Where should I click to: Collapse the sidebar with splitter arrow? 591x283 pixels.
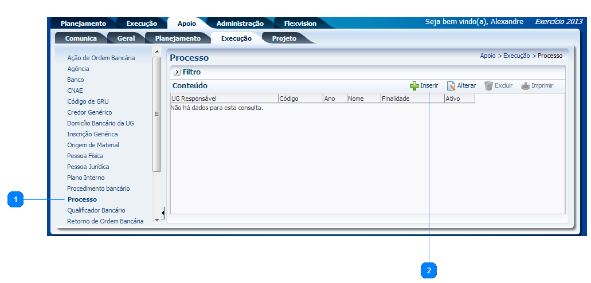pyautogui.click(x=163, y=213)
